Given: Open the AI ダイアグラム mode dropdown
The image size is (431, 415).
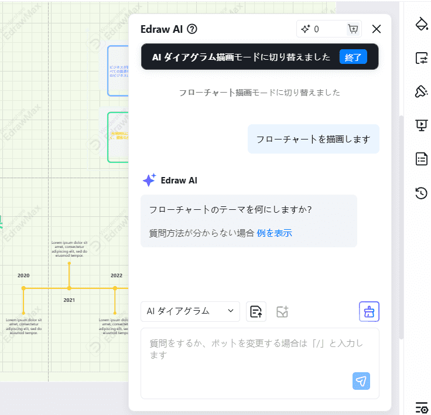Looking at the screenshot, I should click(190, 311).
